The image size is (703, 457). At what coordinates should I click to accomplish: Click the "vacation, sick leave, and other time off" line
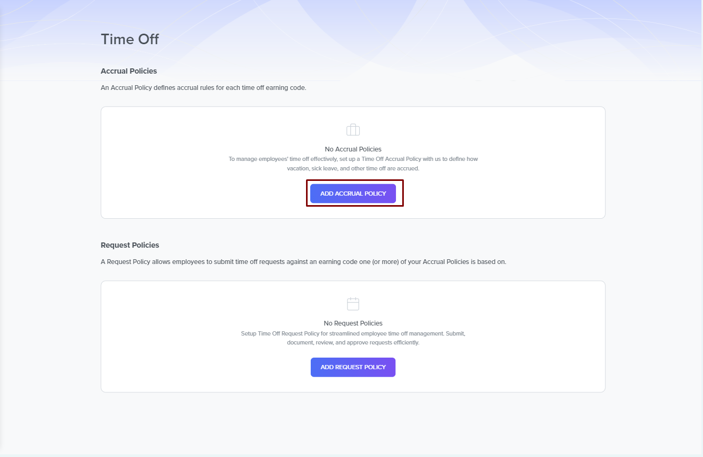coord(353,169)
